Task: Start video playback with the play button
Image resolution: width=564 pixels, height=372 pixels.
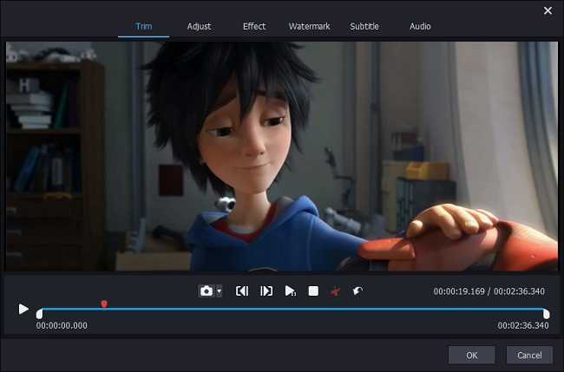Action: (23, 309)
